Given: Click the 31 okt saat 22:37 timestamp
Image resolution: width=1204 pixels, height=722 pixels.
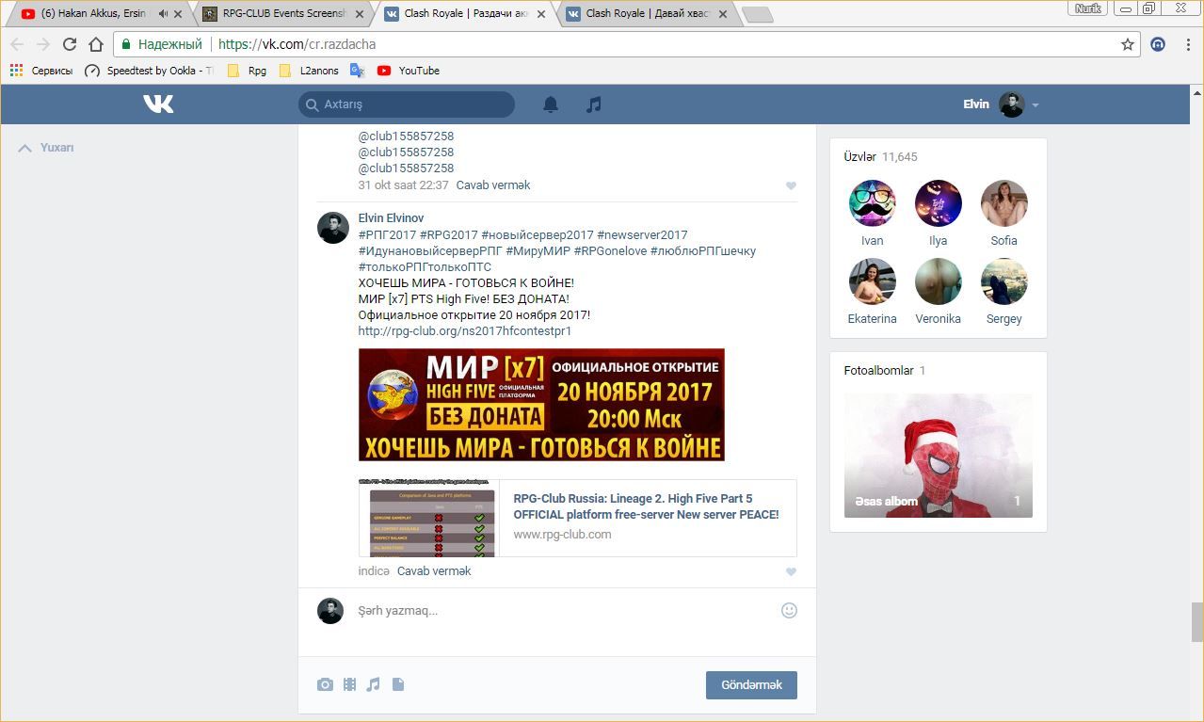Looking at the screenshot, I should tap(403, 185).
